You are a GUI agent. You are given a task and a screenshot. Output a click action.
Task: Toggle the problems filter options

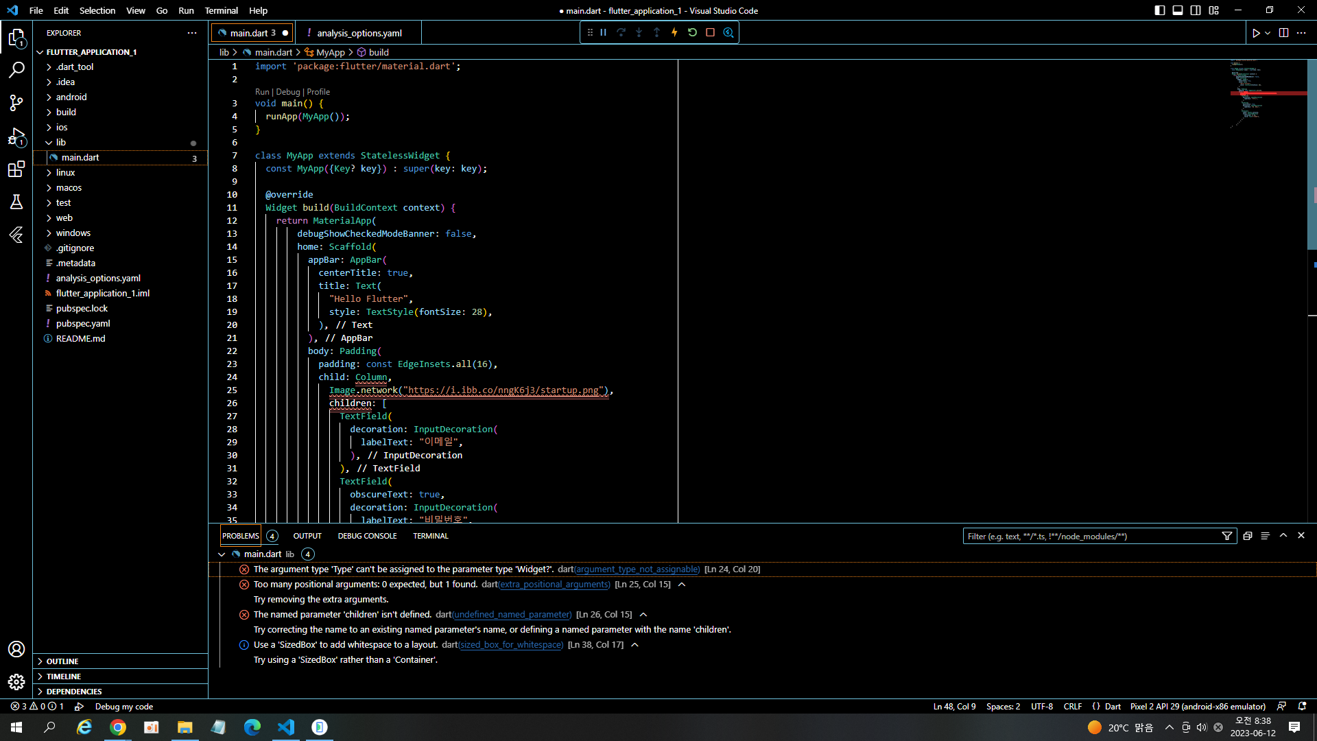point(1227,537)
